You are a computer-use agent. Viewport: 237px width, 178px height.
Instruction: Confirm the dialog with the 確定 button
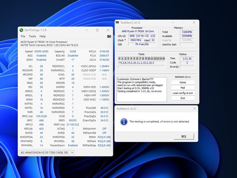(184, 137)
